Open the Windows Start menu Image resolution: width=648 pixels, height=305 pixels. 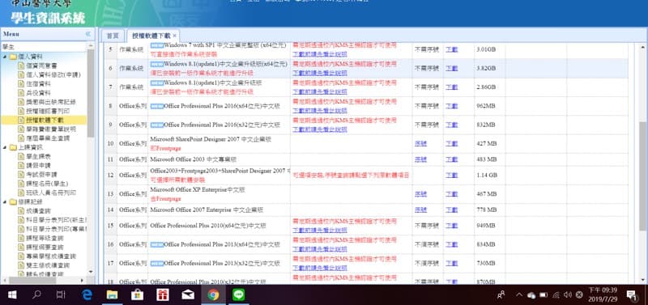12,294
